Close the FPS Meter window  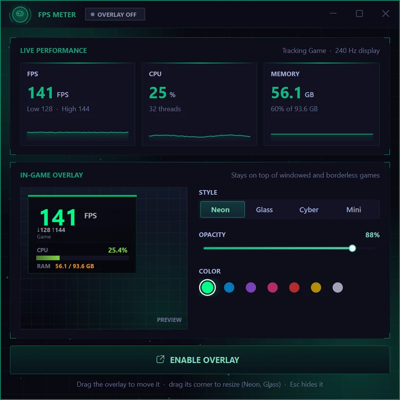pos(385,13)
